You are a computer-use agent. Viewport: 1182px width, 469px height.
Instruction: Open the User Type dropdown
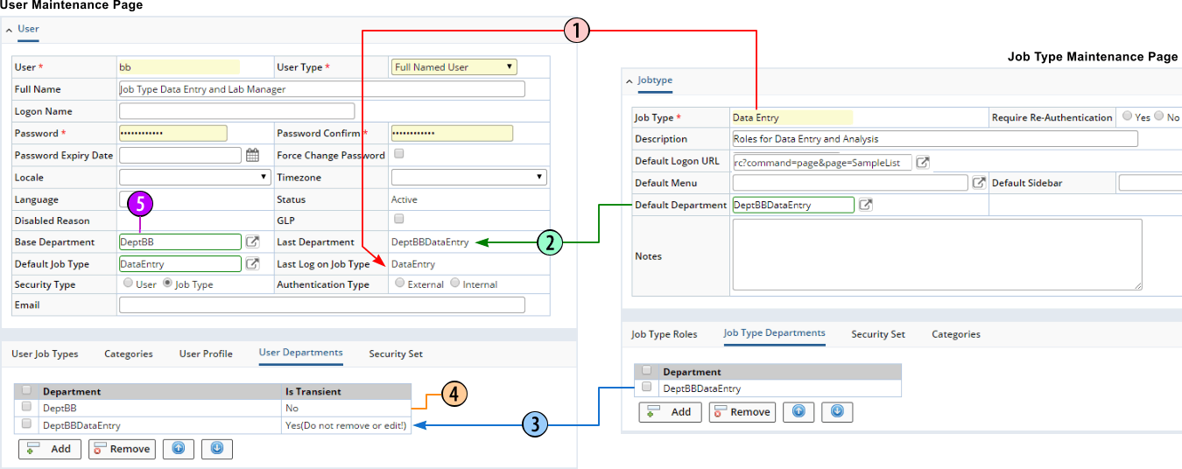(454, 66)
